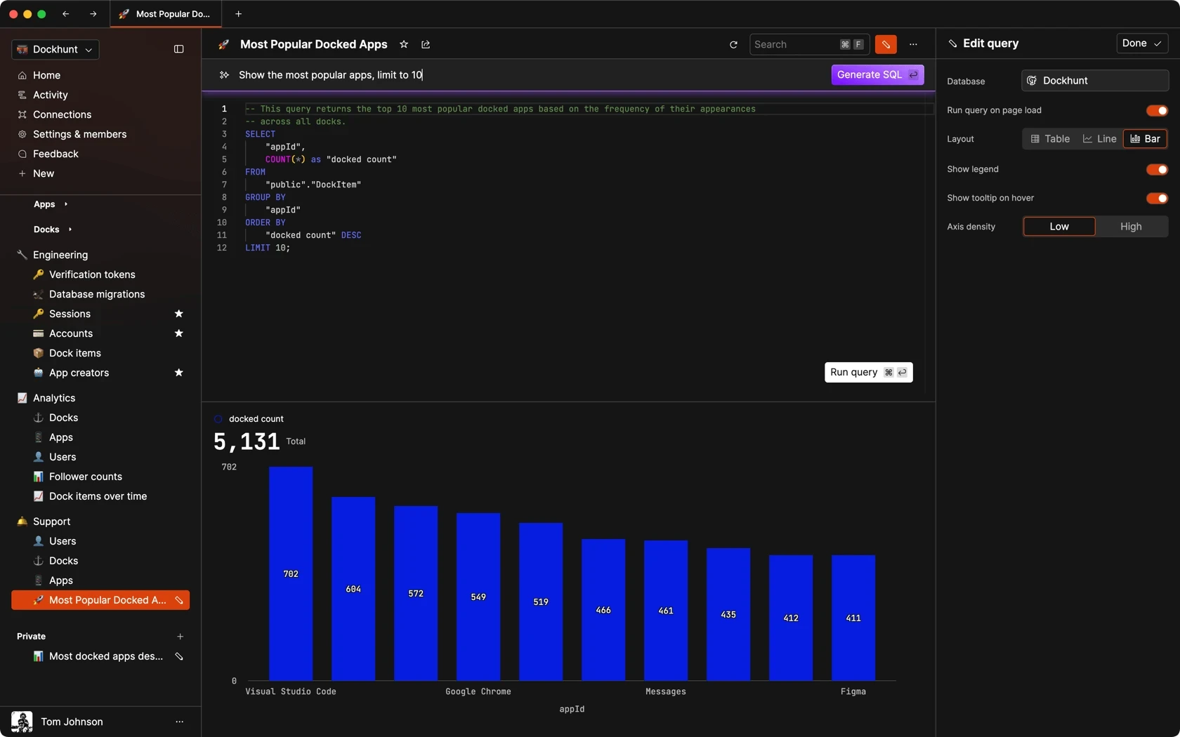Open the three-dot more options menu
This screenshot has height=737, width=1180.
pos(913,44)
